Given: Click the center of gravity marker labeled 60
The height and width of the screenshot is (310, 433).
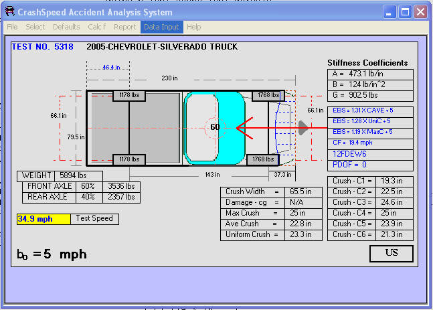Looking at the screenshot, I should pos(215,127).
